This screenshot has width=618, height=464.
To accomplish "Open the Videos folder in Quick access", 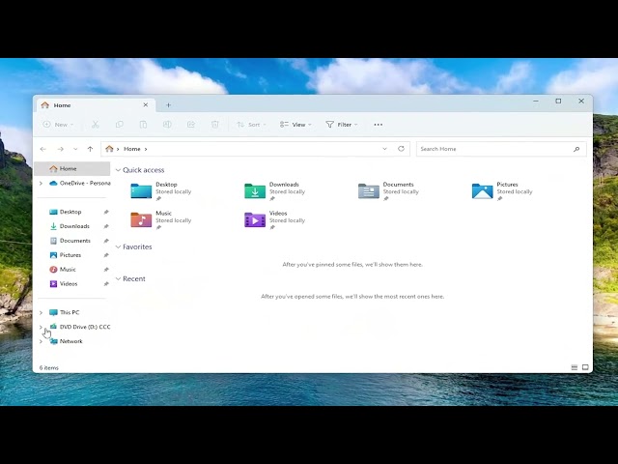I will pos(274,219).
